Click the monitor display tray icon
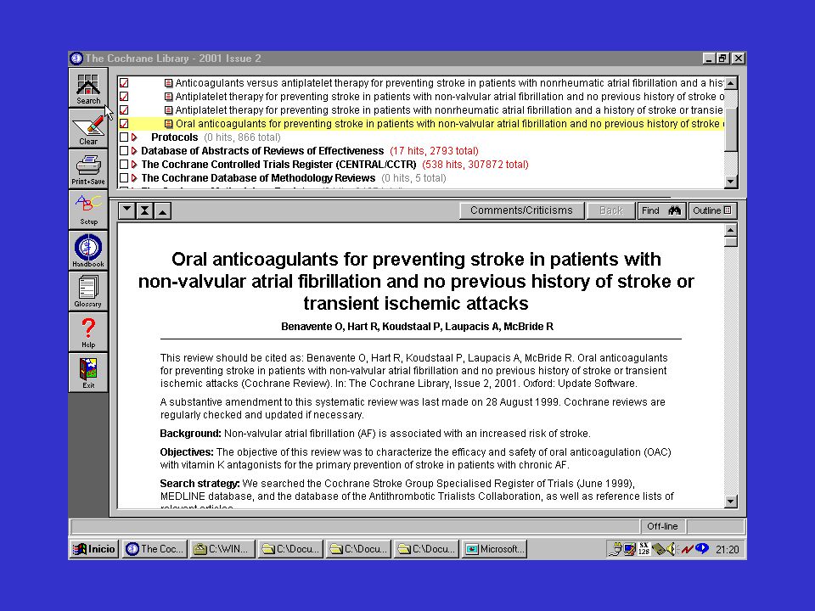 coord(629,549)
